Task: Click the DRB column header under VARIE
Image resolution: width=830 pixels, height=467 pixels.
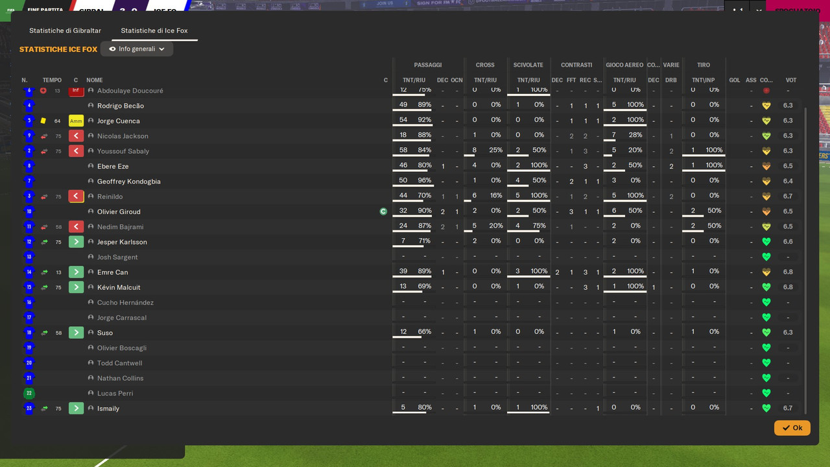Action: click(671, 80)
